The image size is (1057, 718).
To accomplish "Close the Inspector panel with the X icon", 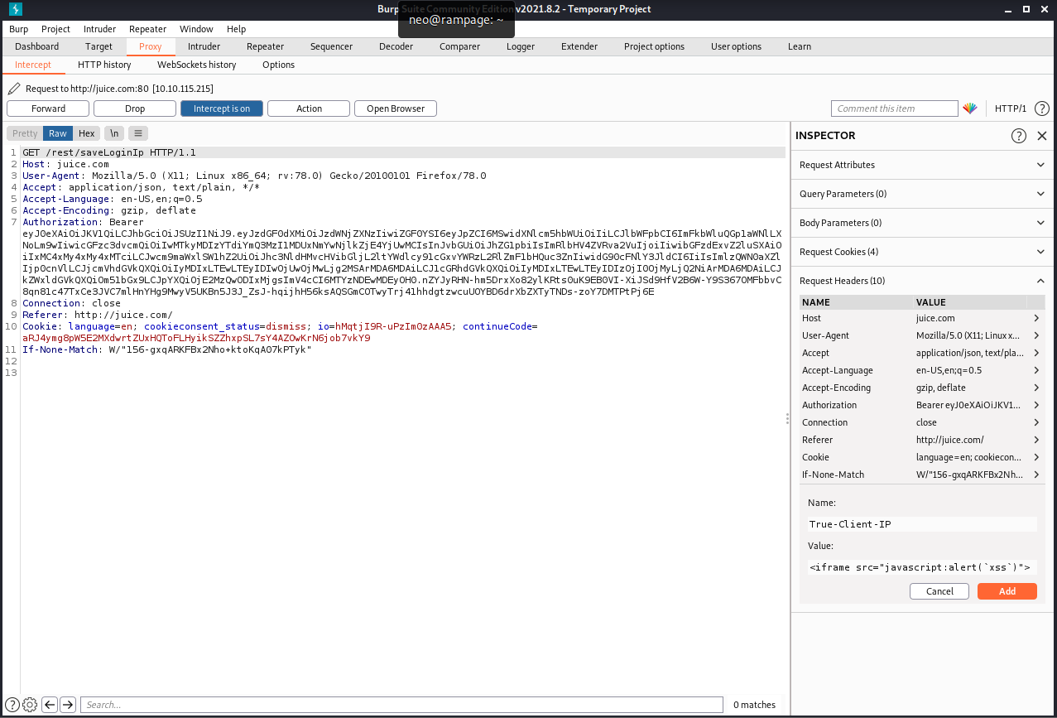I will pyautogui.click(x=1042, y=136).
